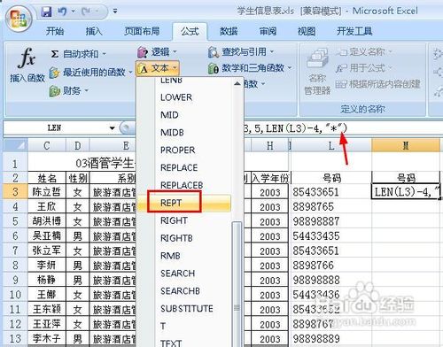The image size is (443, 347).
Task: Open the 财务 functions dropdown
Action: click(x=68, y=90)
